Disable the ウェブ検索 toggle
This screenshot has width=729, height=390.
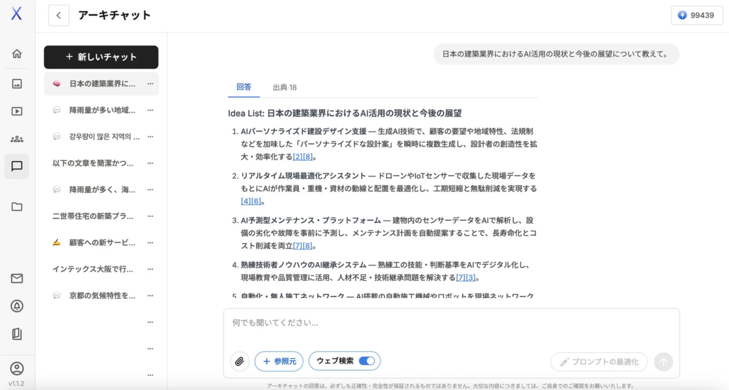pyautogui.click(x=366, y=361)
